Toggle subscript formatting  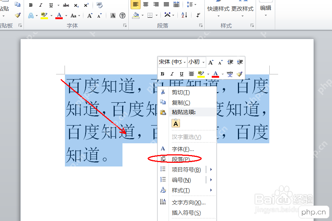pyautogui.click(x=76, y=5)
